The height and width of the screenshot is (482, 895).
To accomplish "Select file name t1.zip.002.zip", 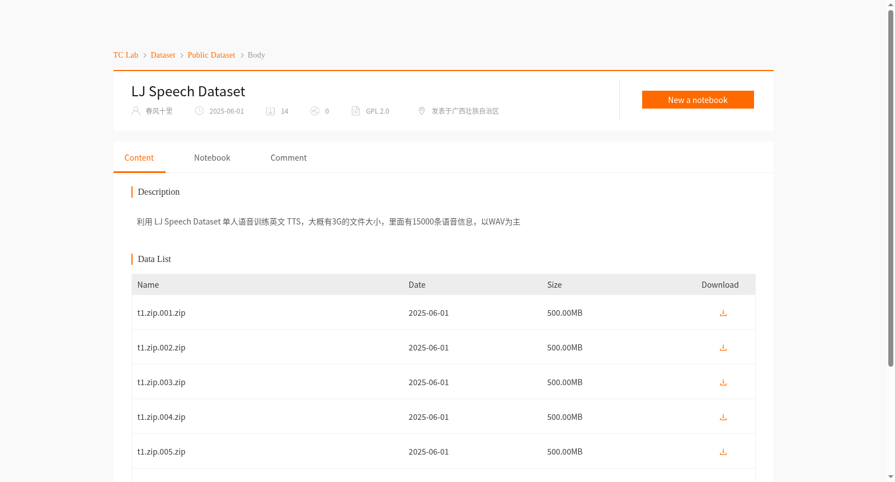I will [x=162, y=348].
